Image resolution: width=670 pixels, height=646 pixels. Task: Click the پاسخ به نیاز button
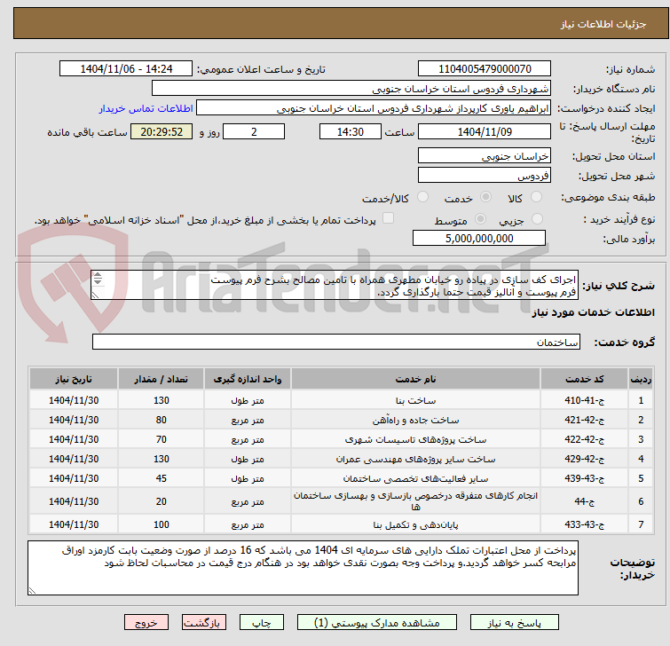[514, 623]
